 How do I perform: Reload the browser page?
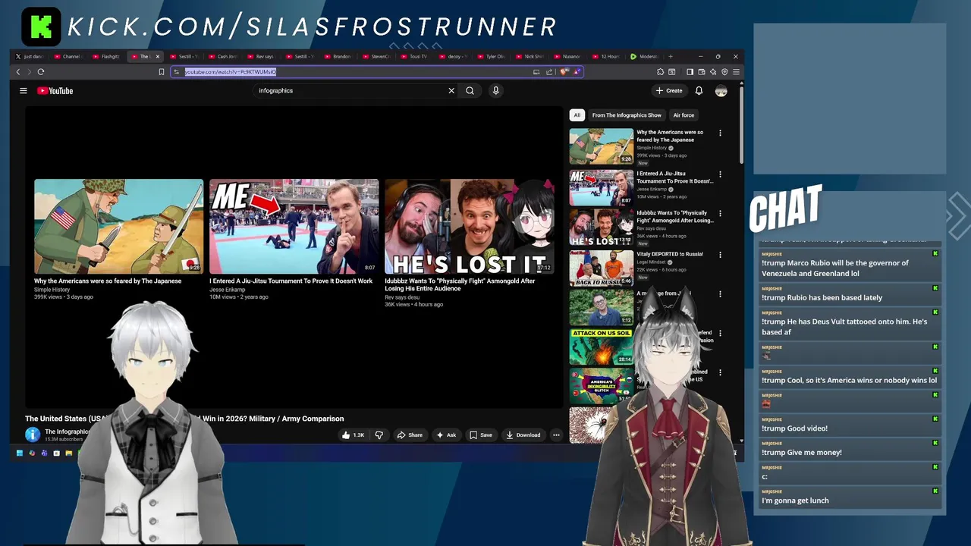[40, 72]
